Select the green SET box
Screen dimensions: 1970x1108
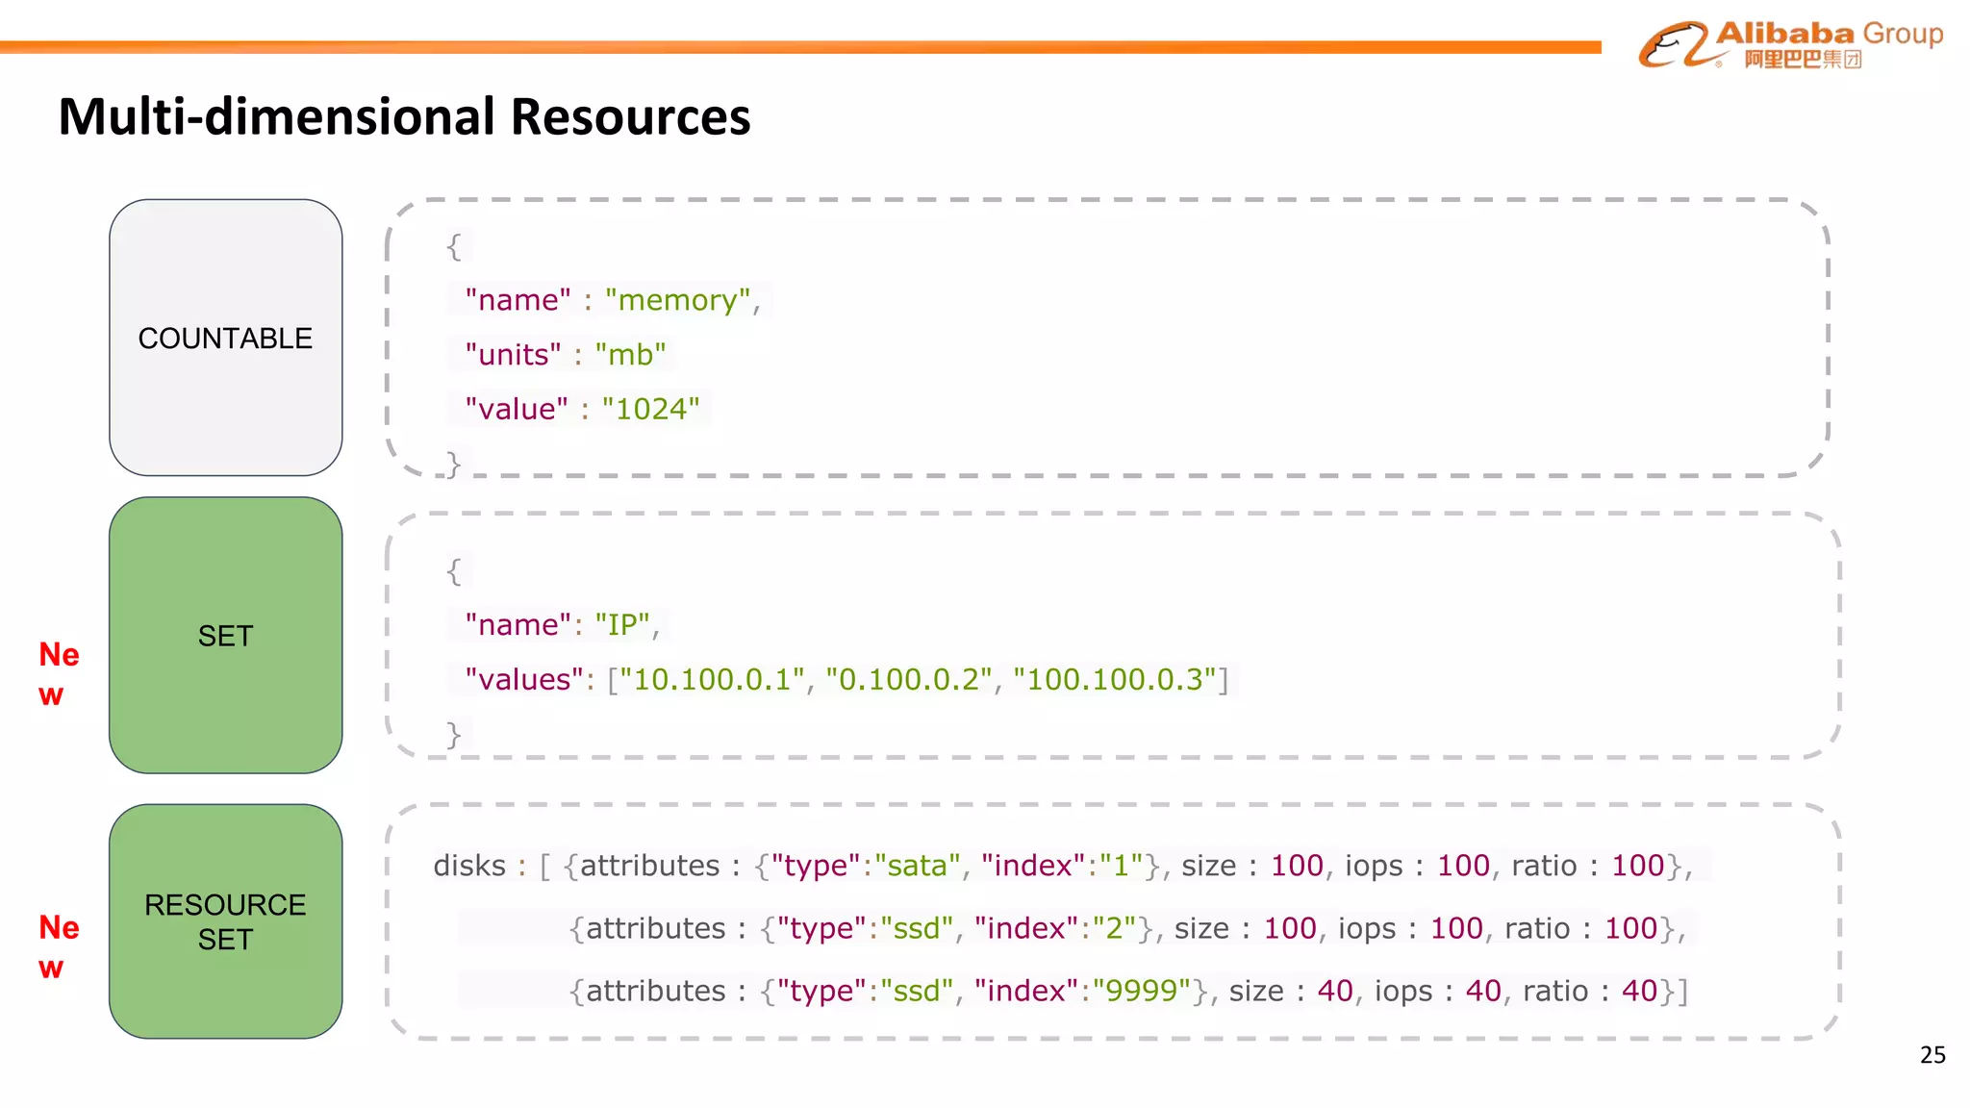point(226,635)
